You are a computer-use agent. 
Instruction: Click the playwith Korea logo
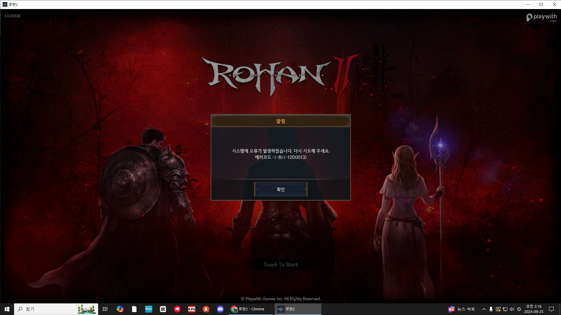click(542, 17)
